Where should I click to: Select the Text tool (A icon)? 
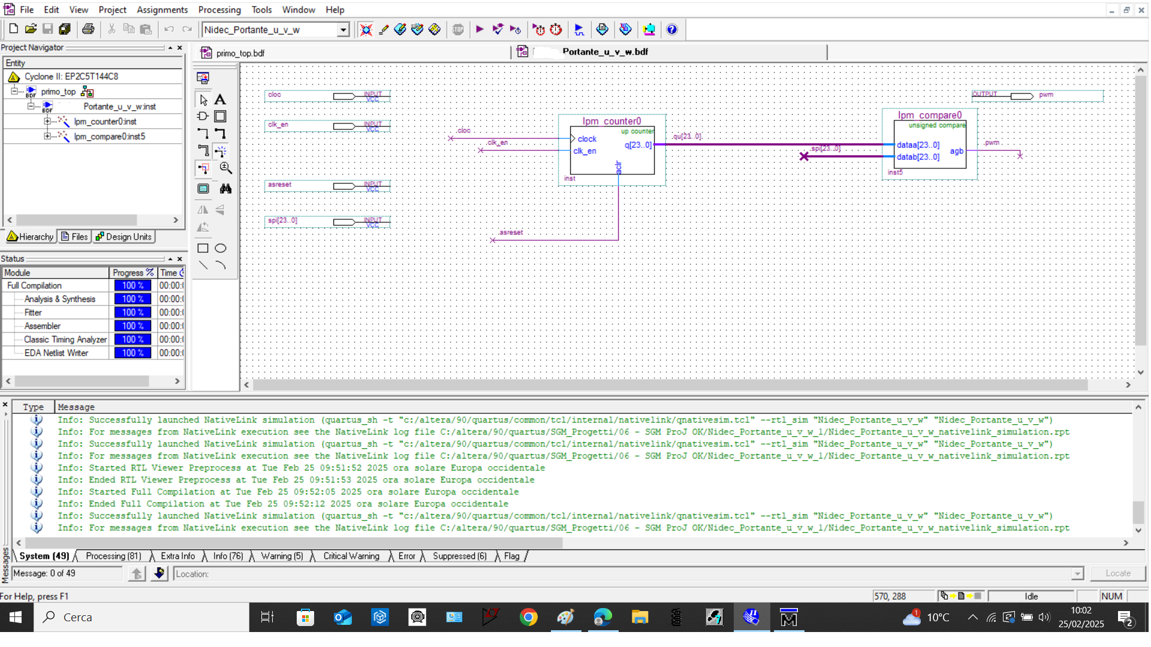220,99
